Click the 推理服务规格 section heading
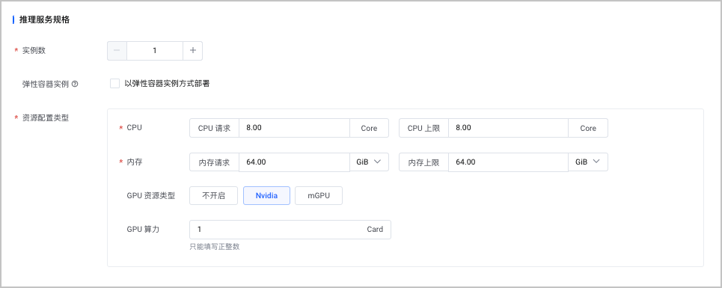Image resolution: width=722 pixels, height=288 pixels. coord(44,19)
